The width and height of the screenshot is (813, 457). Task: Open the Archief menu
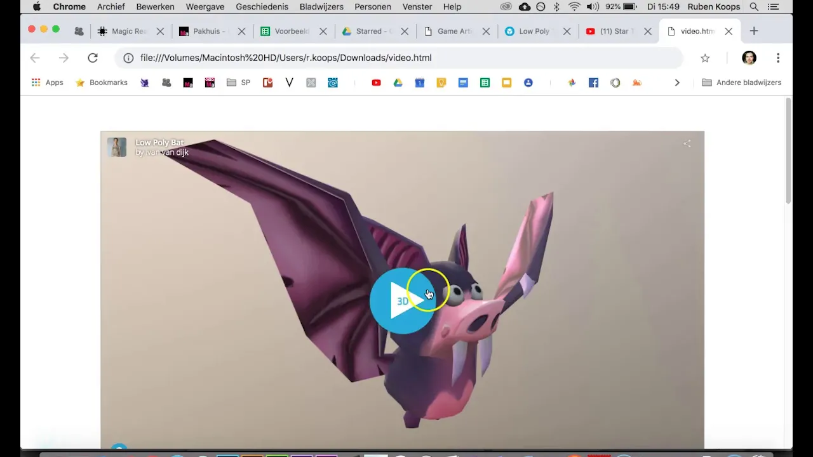click(x=111, y=7)
